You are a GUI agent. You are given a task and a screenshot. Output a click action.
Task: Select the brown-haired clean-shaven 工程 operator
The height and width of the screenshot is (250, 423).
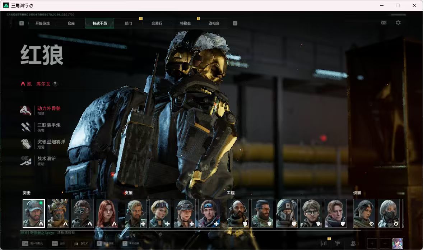point(336,213)
